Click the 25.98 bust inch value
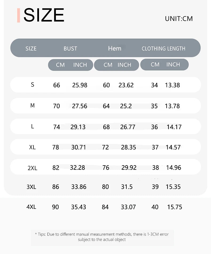This screenshot has height=254, width=211. [80, 85]
